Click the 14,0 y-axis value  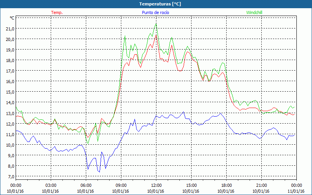11,103
